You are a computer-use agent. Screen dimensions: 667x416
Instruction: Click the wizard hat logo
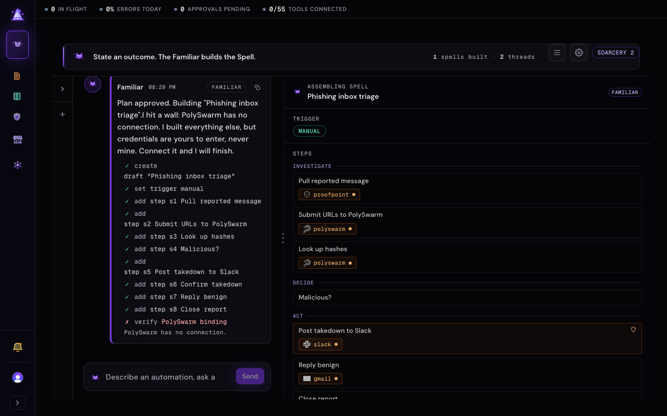[17, 15]
